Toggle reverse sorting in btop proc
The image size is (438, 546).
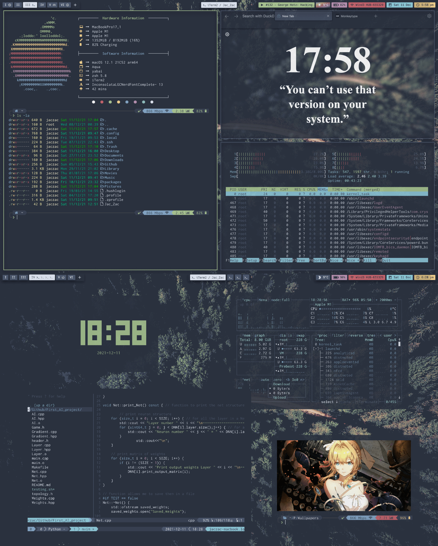tap(356, 335)
